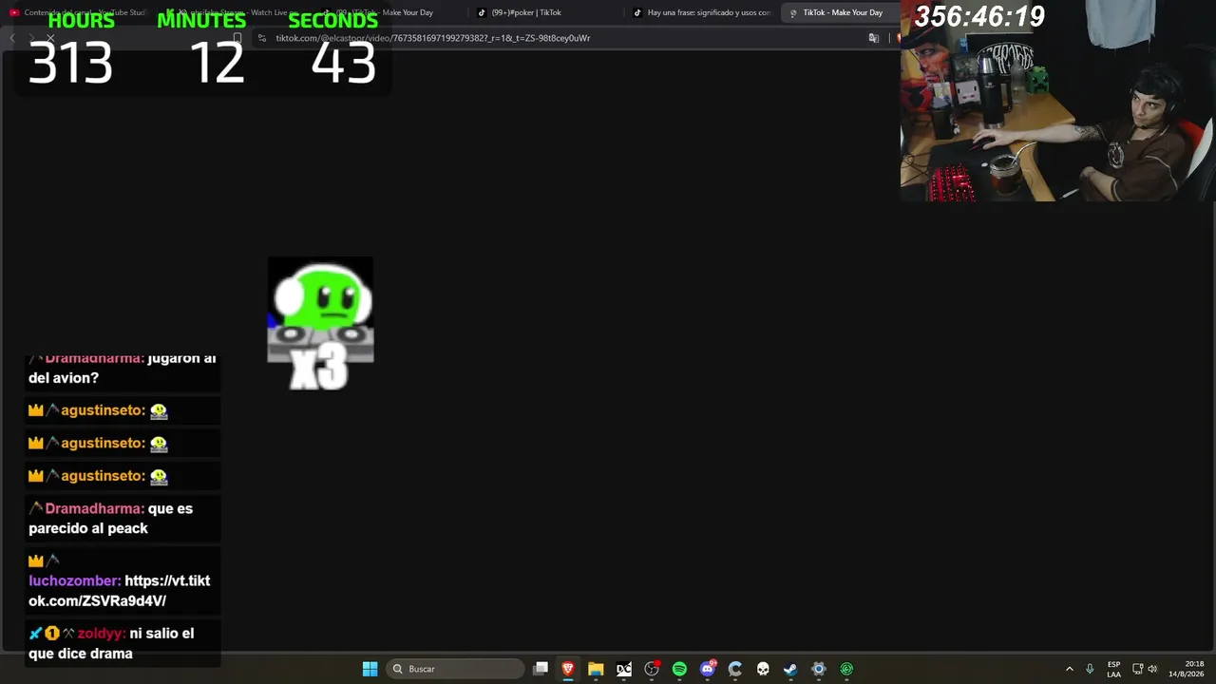This screenshot has height=684, width=1216.
Task: Open Spotify from the taskbar
Action: tap(679, 669)
